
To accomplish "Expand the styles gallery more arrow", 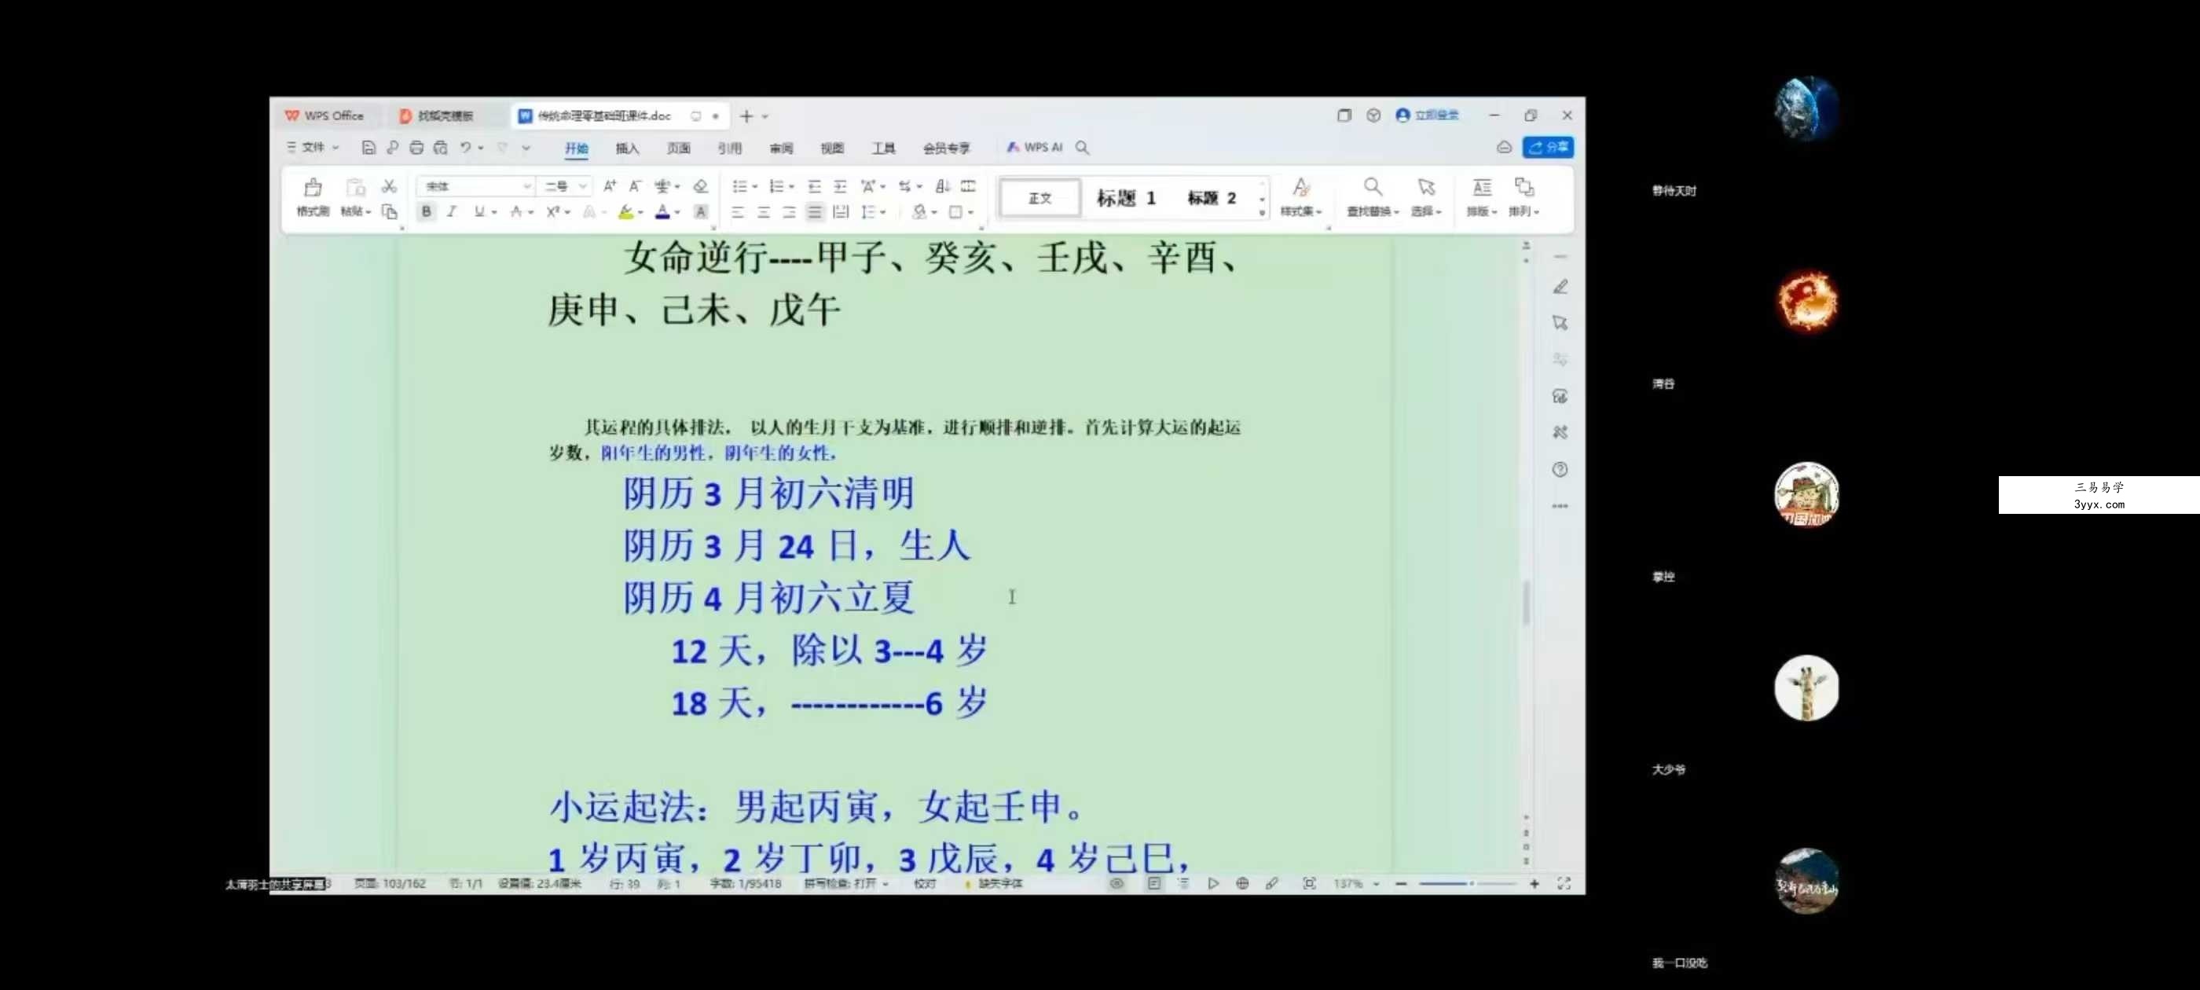I will (x=1261, y=213).
